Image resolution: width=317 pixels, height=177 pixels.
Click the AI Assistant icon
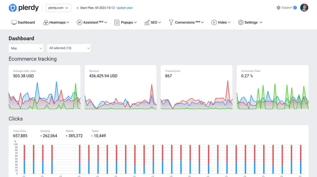(x=79, y=23)
